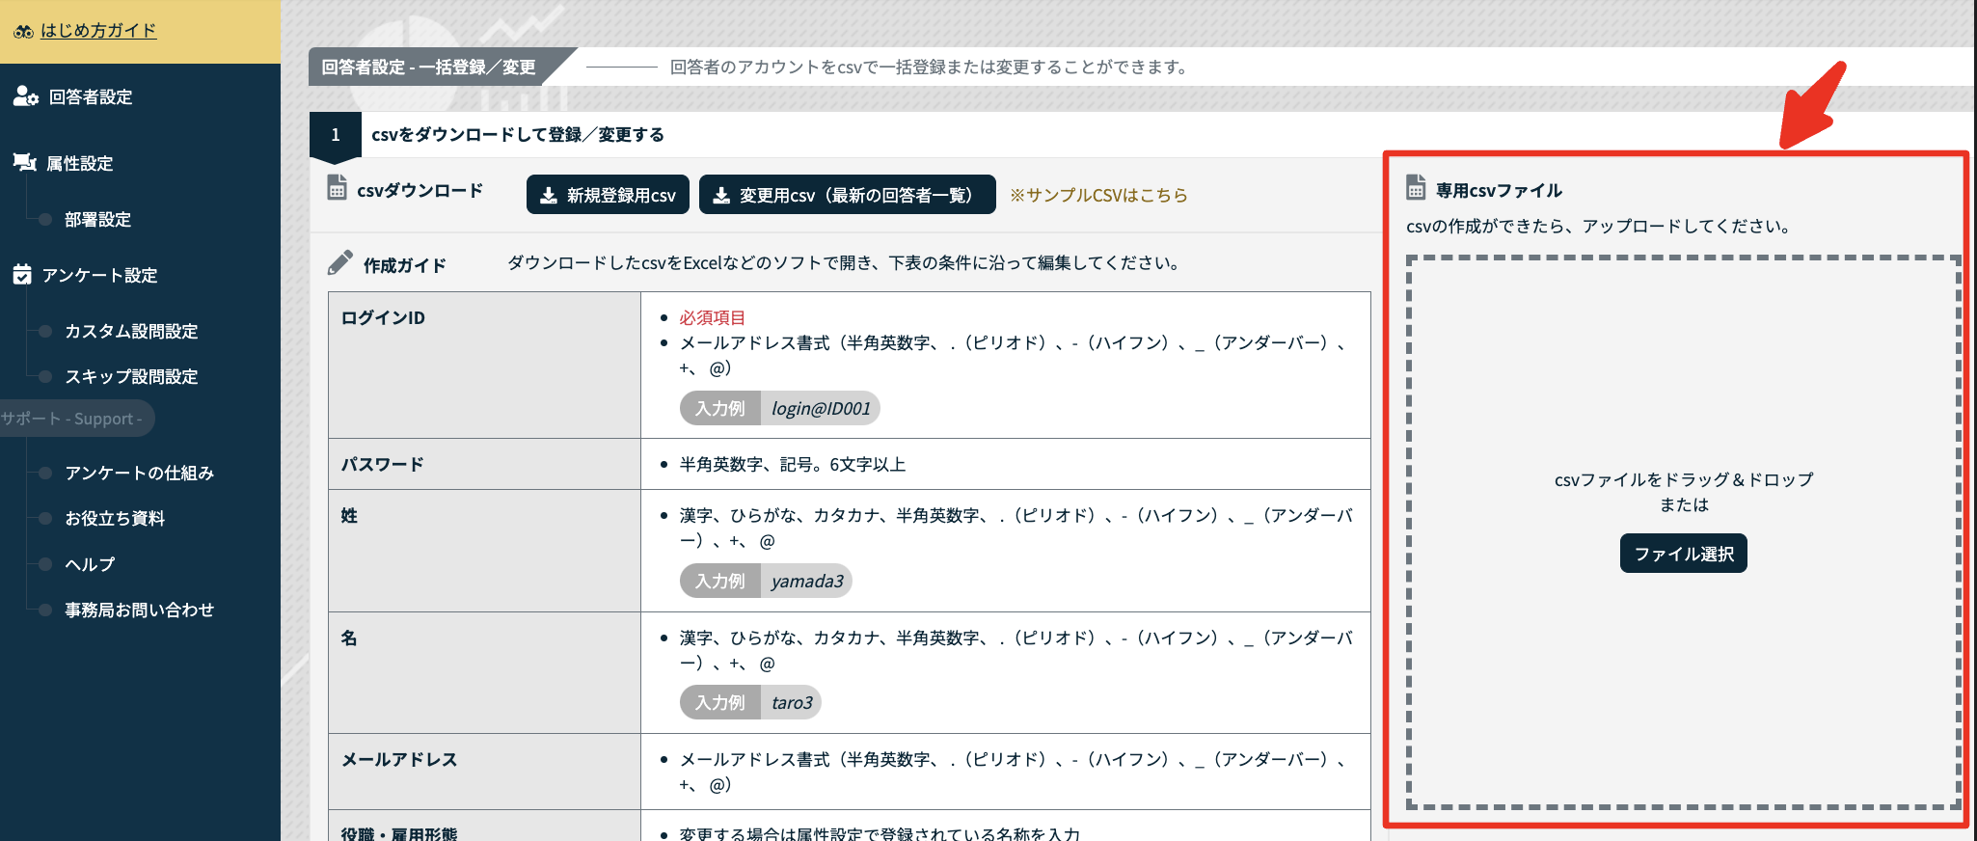Click the 回答者設定 user-gear icon

[x=25, y=96]
